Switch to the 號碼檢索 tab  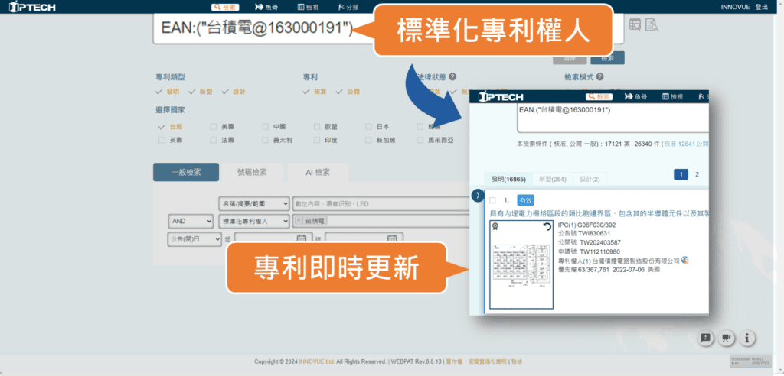pos(253,172)
